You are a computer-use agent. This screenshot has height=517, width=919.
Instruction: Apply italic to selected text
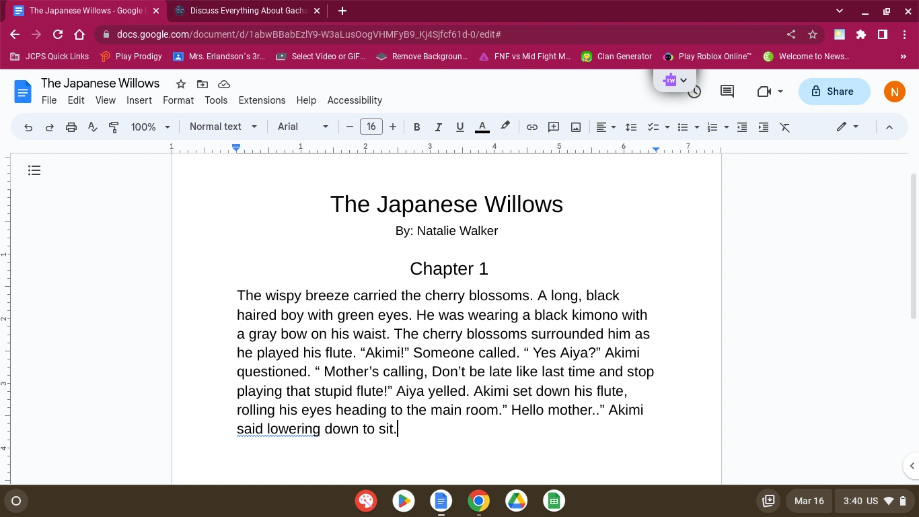(x=438, y=127)
